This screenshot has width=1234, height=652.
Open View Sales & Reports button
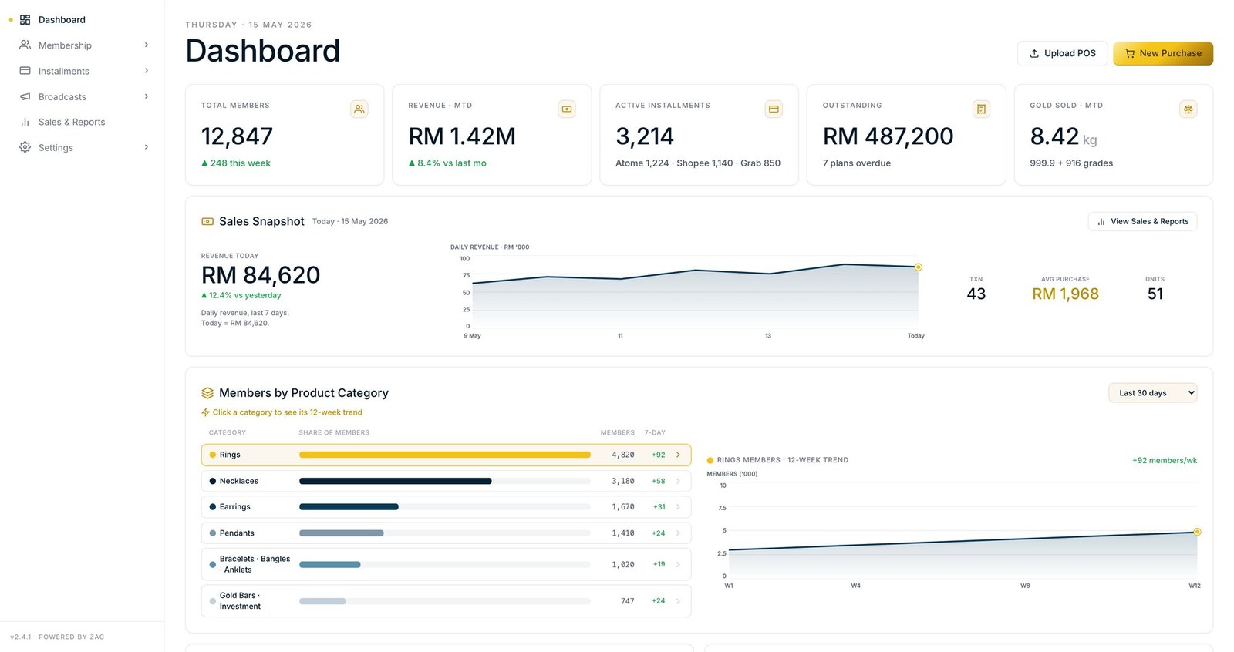click(x=1143, y=221)
